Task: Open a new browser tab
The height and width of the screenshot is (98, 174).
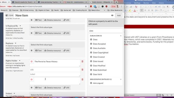Action: coord(116,2)
